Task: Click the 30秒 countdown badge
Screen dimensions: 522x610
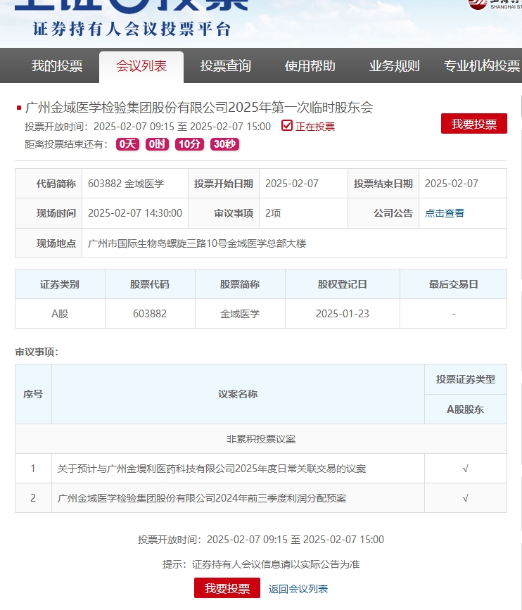Action: click(225, 144)
